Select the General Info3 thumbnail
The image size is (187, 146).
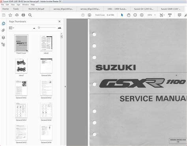tap(21, 110)
